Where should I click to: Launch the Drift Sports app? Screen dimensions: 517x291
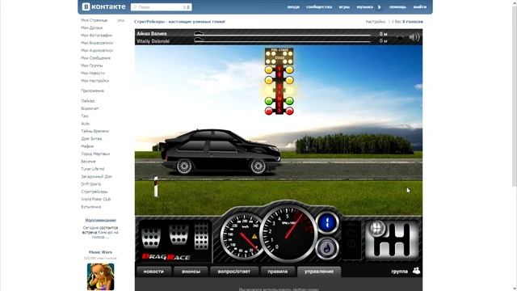click(x=91, y=184)
